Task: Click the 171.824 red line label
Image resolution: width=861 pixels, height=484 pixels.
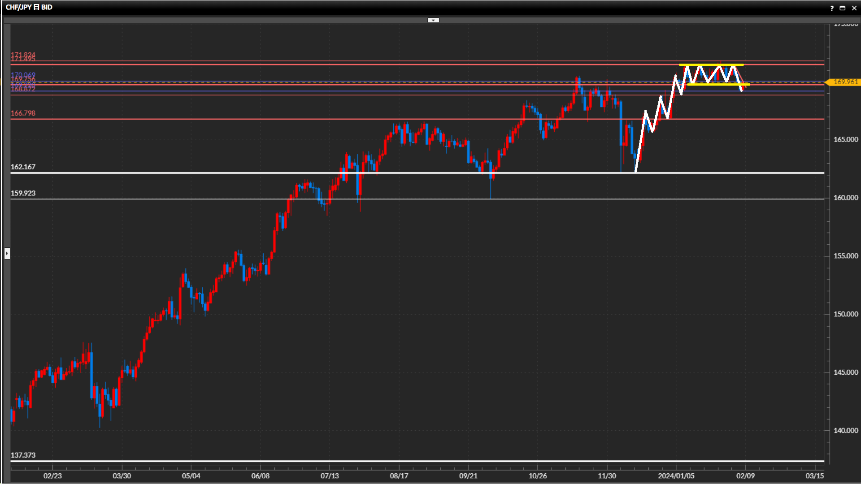Action: [x=23, y=54]
